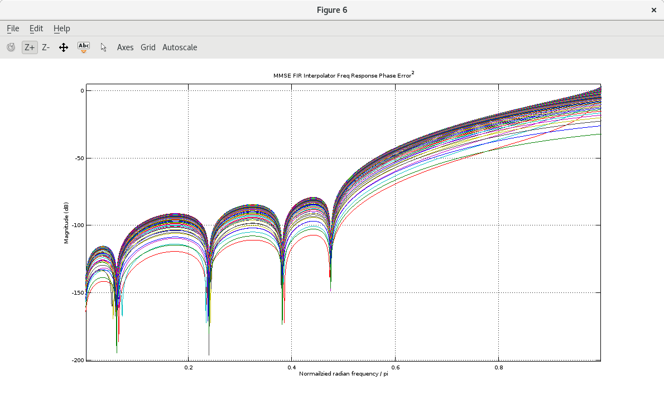This screenshot has width=664, height=399.
Task: Click the 0.4 x-axis tick label
Action: coord(292,367)
